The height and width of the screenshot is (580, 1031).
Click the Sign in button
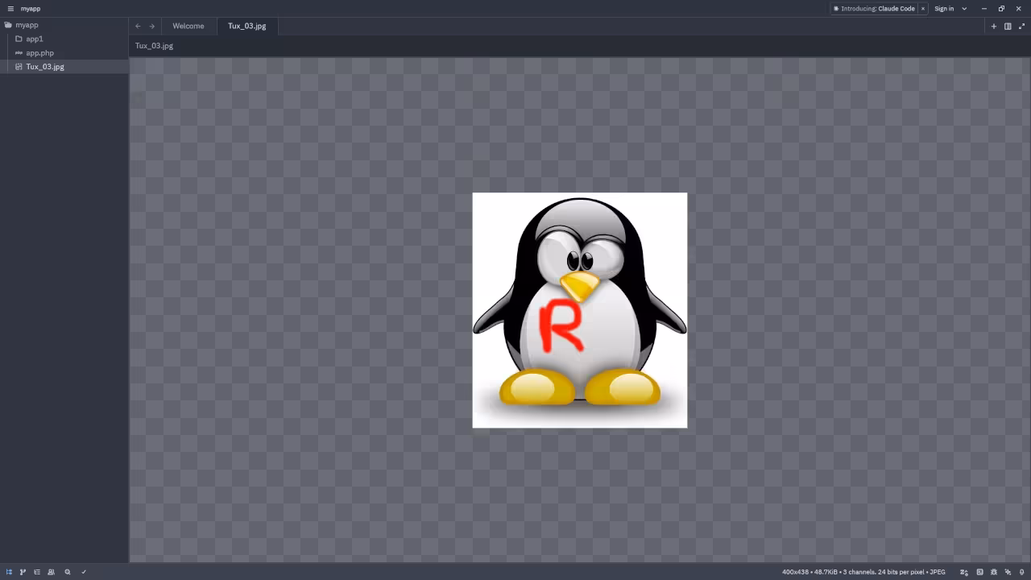point(944,9)
